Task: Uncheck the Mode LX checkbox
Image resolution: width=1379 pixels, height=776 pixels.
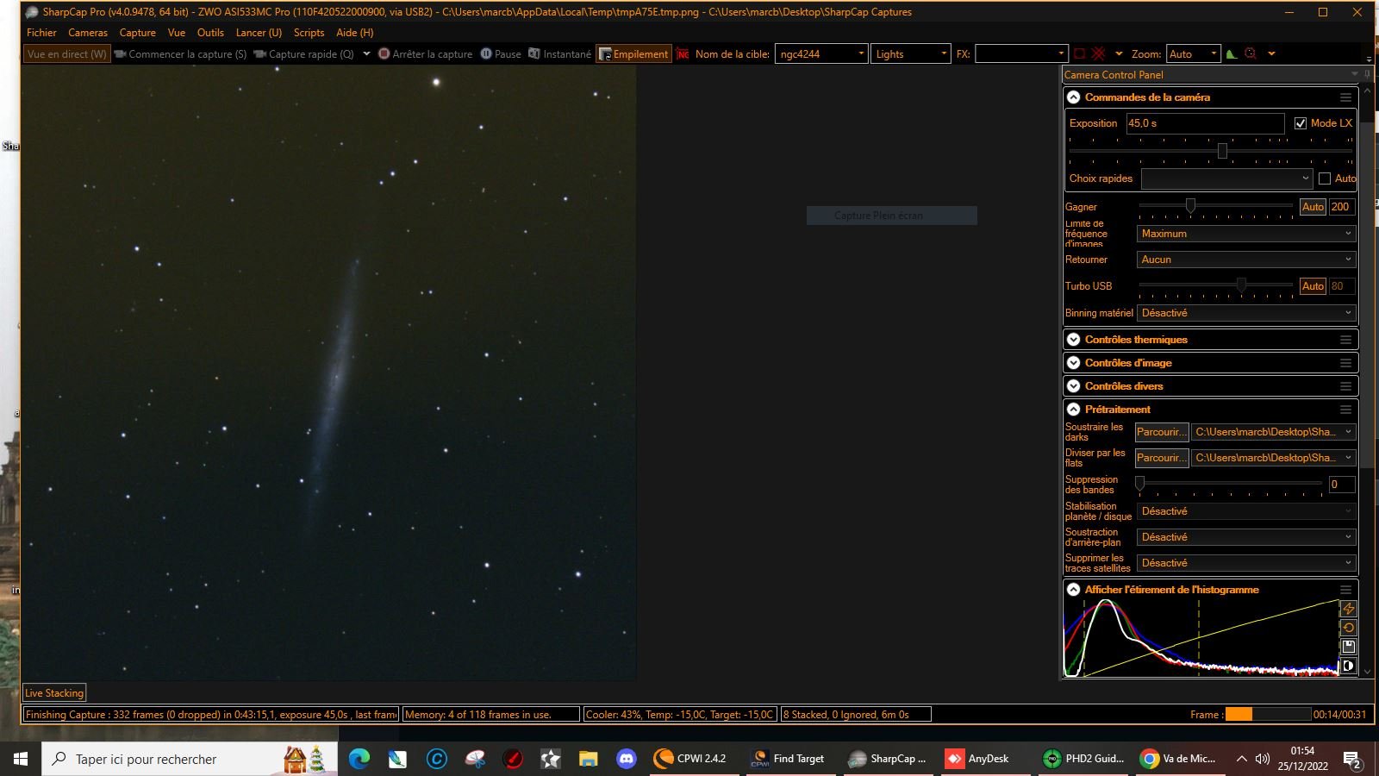Action: point(1301,123)
